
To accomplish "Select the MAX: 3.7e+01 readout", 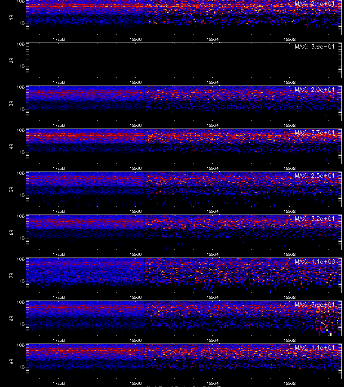I will click(x=315, y=132).
